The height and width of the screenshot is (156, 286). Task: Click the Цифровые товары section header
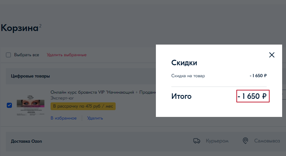30,76
